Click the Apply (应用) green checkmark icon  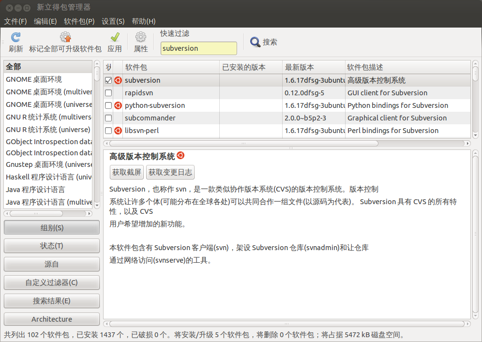point(115,37)
